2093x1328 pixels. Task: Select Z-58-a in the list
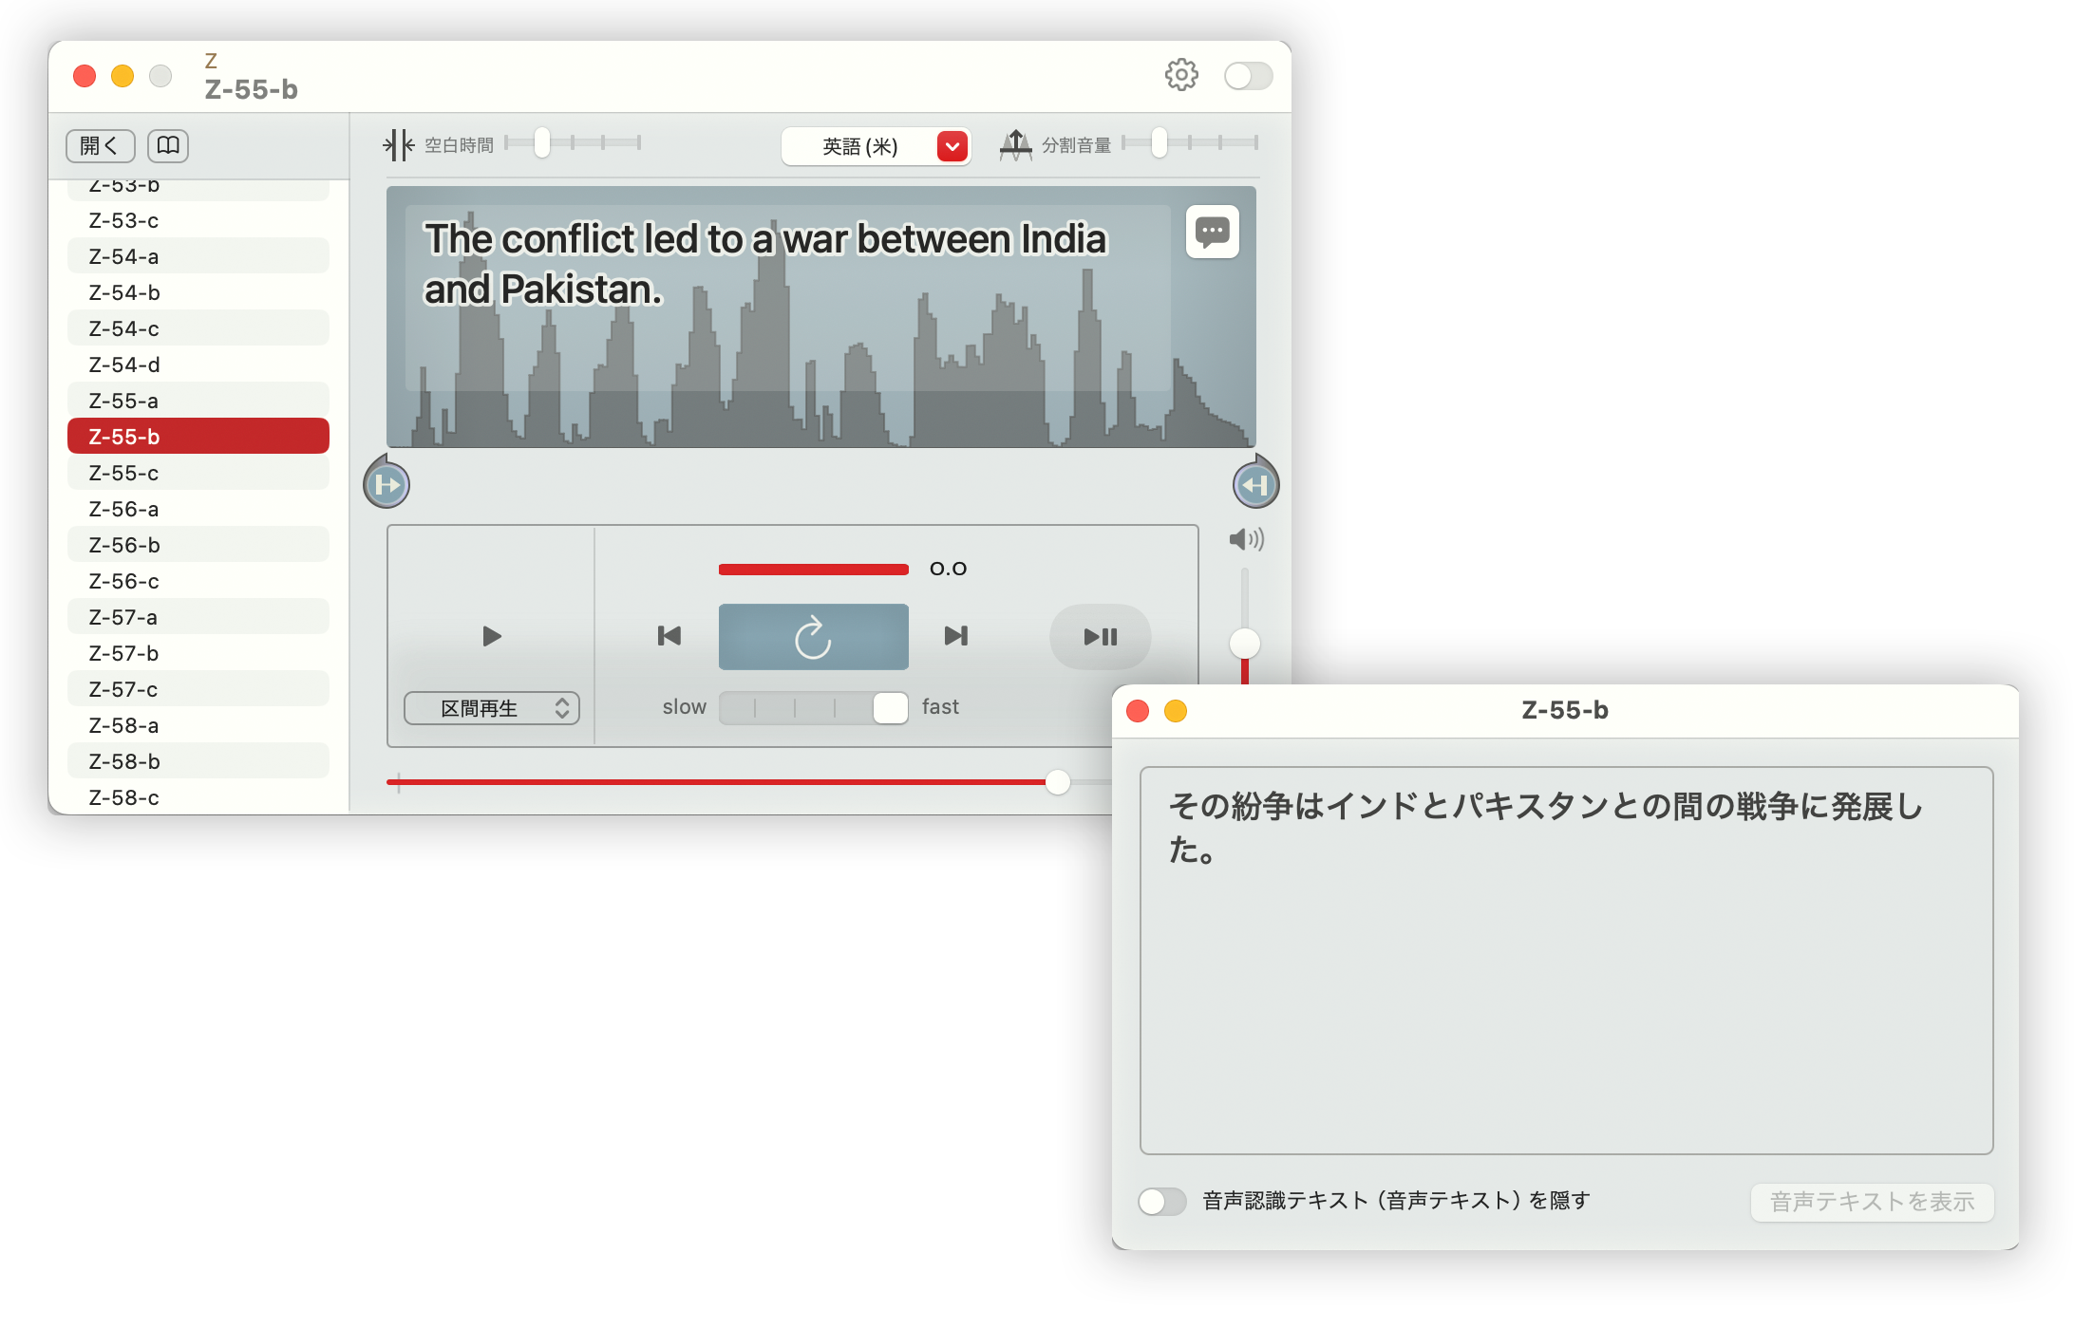point(198,725)
